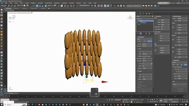
Task: Undo the last action
Action: pyautogui.click(x=2, y=6)
